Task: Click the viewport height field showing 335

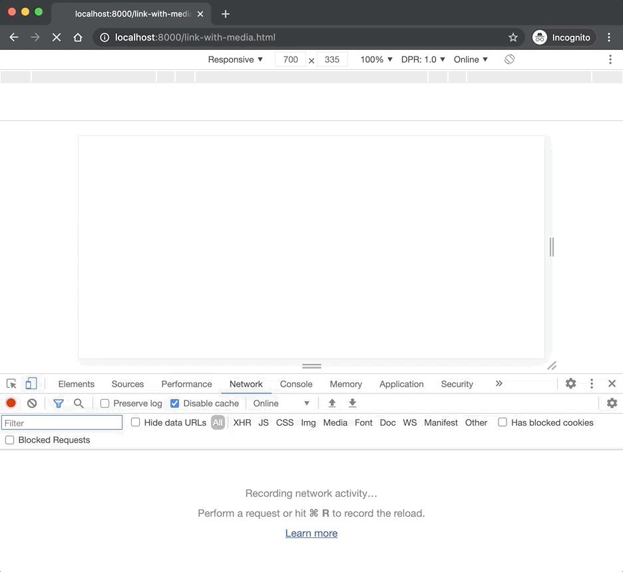Action: pos(332,60)
